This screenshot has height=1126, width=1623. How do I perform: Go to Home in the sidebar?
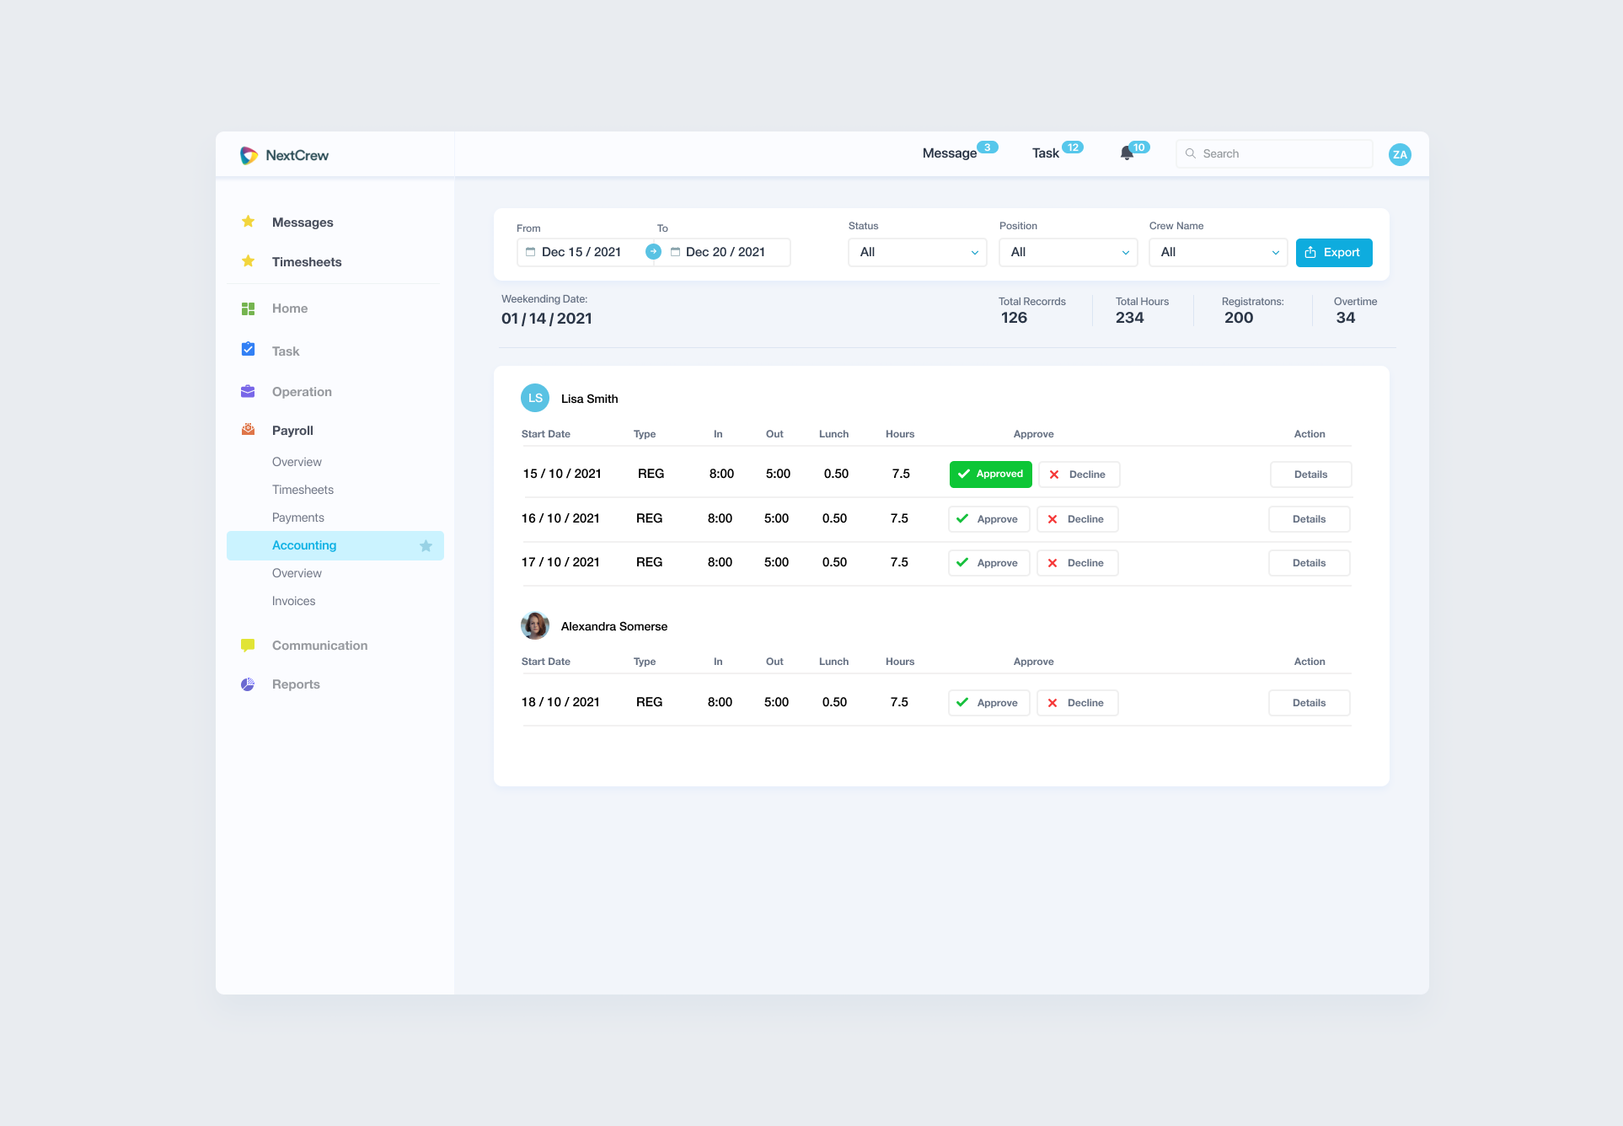pyautogui.click(x=290, y=308)
